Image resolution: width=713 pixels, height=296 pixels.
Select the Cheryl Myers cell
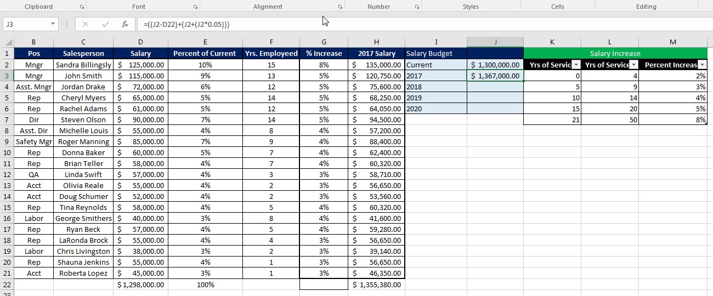tap(83, 98)
